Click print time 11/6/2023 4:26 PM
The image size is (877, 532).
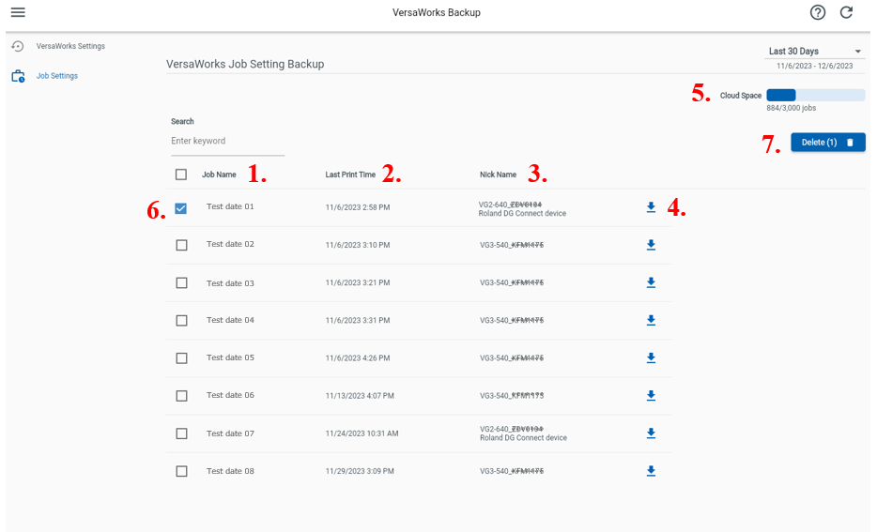(358, 357)
